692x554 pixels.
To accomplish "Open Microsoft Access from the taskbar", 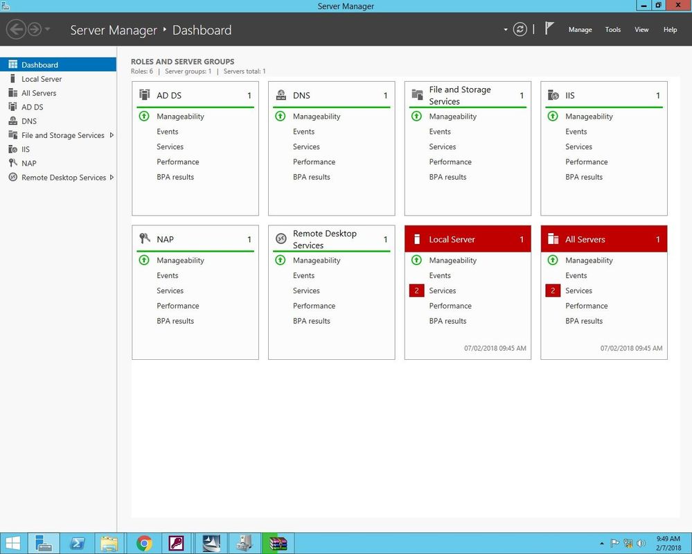I will (x=177, y=543).
